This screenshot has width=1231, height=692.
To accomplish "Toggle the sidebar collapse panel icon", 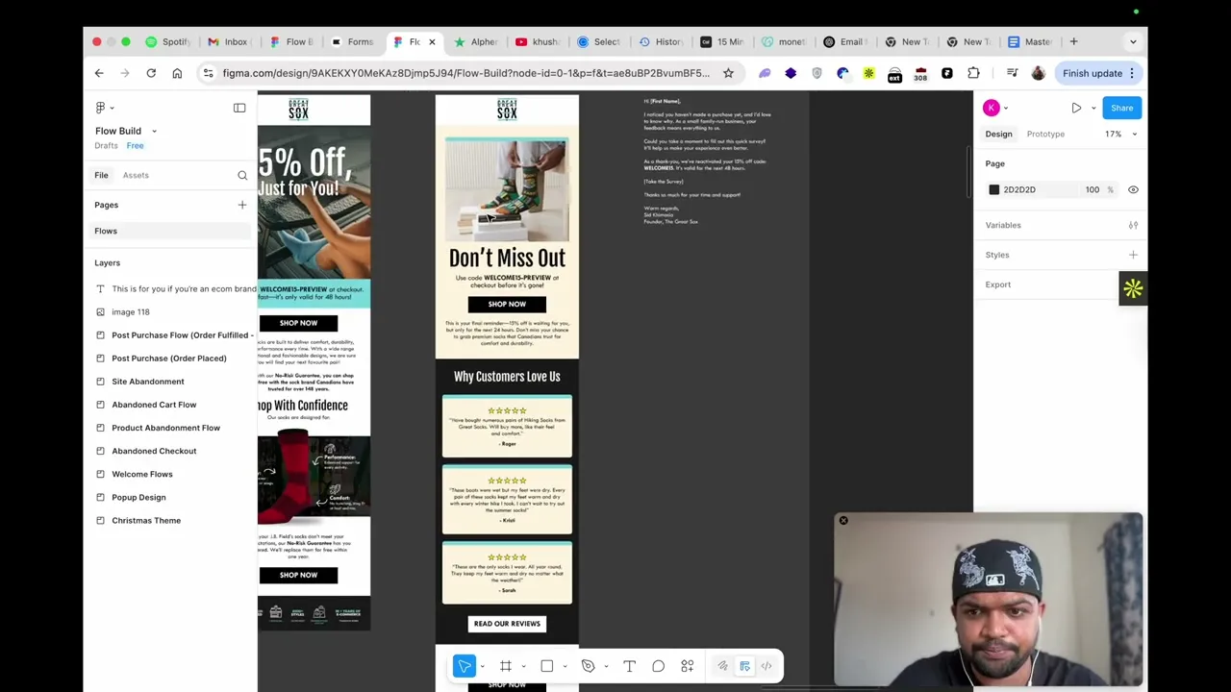I will pyautogui.click(x=239, y=108).
